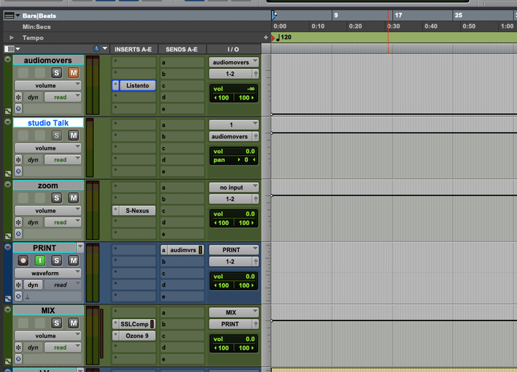Viewport: 517px width, 372px height.
Task: Click INSERTS A-E column header
Action: [133, 49]
